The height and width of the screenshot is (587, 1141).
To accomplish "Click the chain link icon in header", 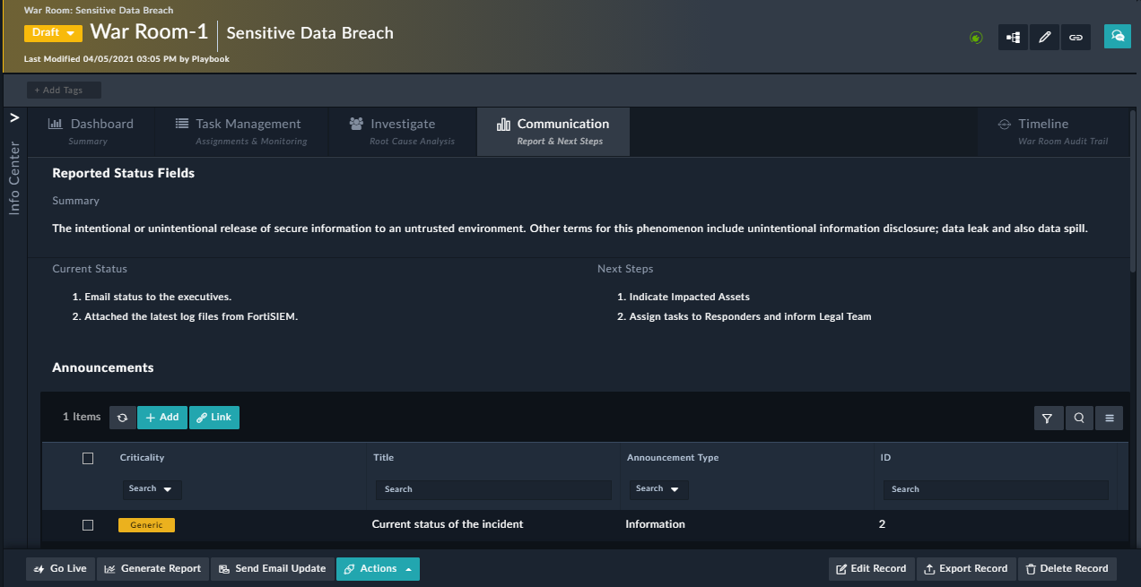I will click(1076, 37).
